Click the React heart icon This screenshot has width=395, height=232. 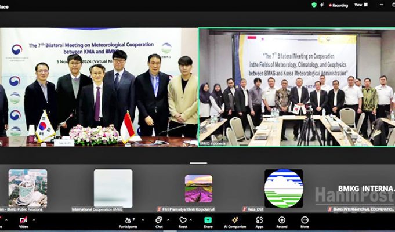click(x=183, y=221)
